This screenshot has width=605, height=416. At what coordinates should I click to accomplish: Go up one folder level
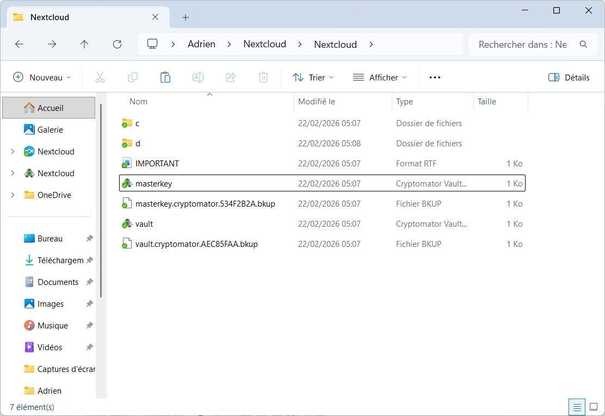(x=84, y=45)
